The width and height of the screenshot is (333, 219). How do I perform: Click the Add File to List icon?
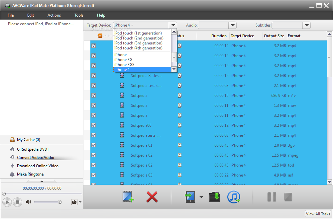128,197
